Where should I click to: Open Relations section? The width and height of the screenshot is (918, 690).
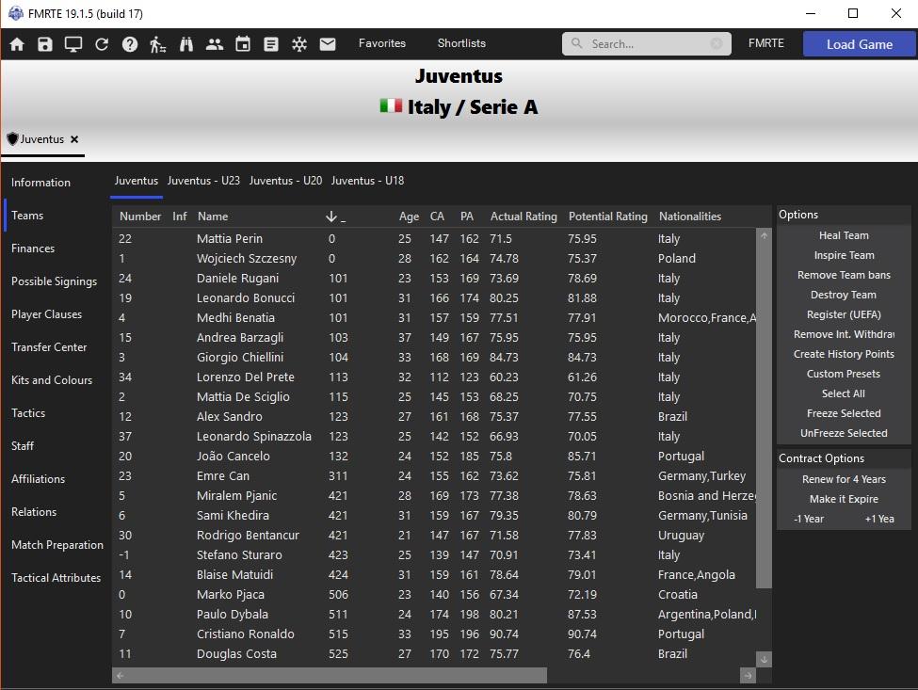coord(34,511)
